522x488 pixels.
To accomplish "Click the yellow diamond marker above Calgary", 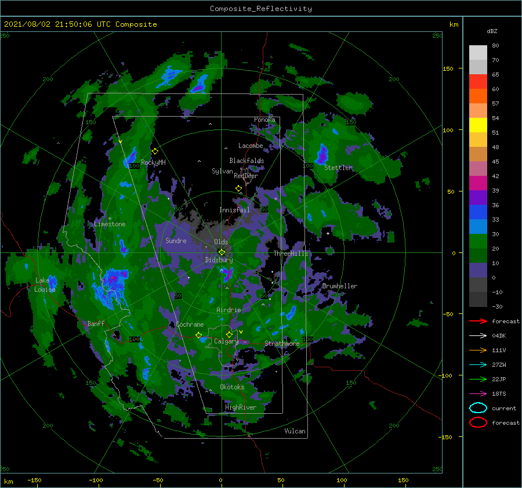I will tap(229, 334).
